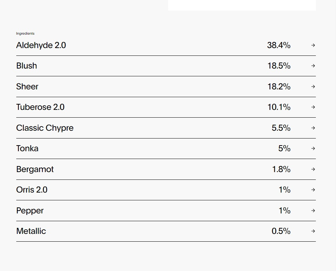Select the Tonka ingredient name
Image resolution: width=336 pixels, height=271 pixels.
tap(27, 148)
